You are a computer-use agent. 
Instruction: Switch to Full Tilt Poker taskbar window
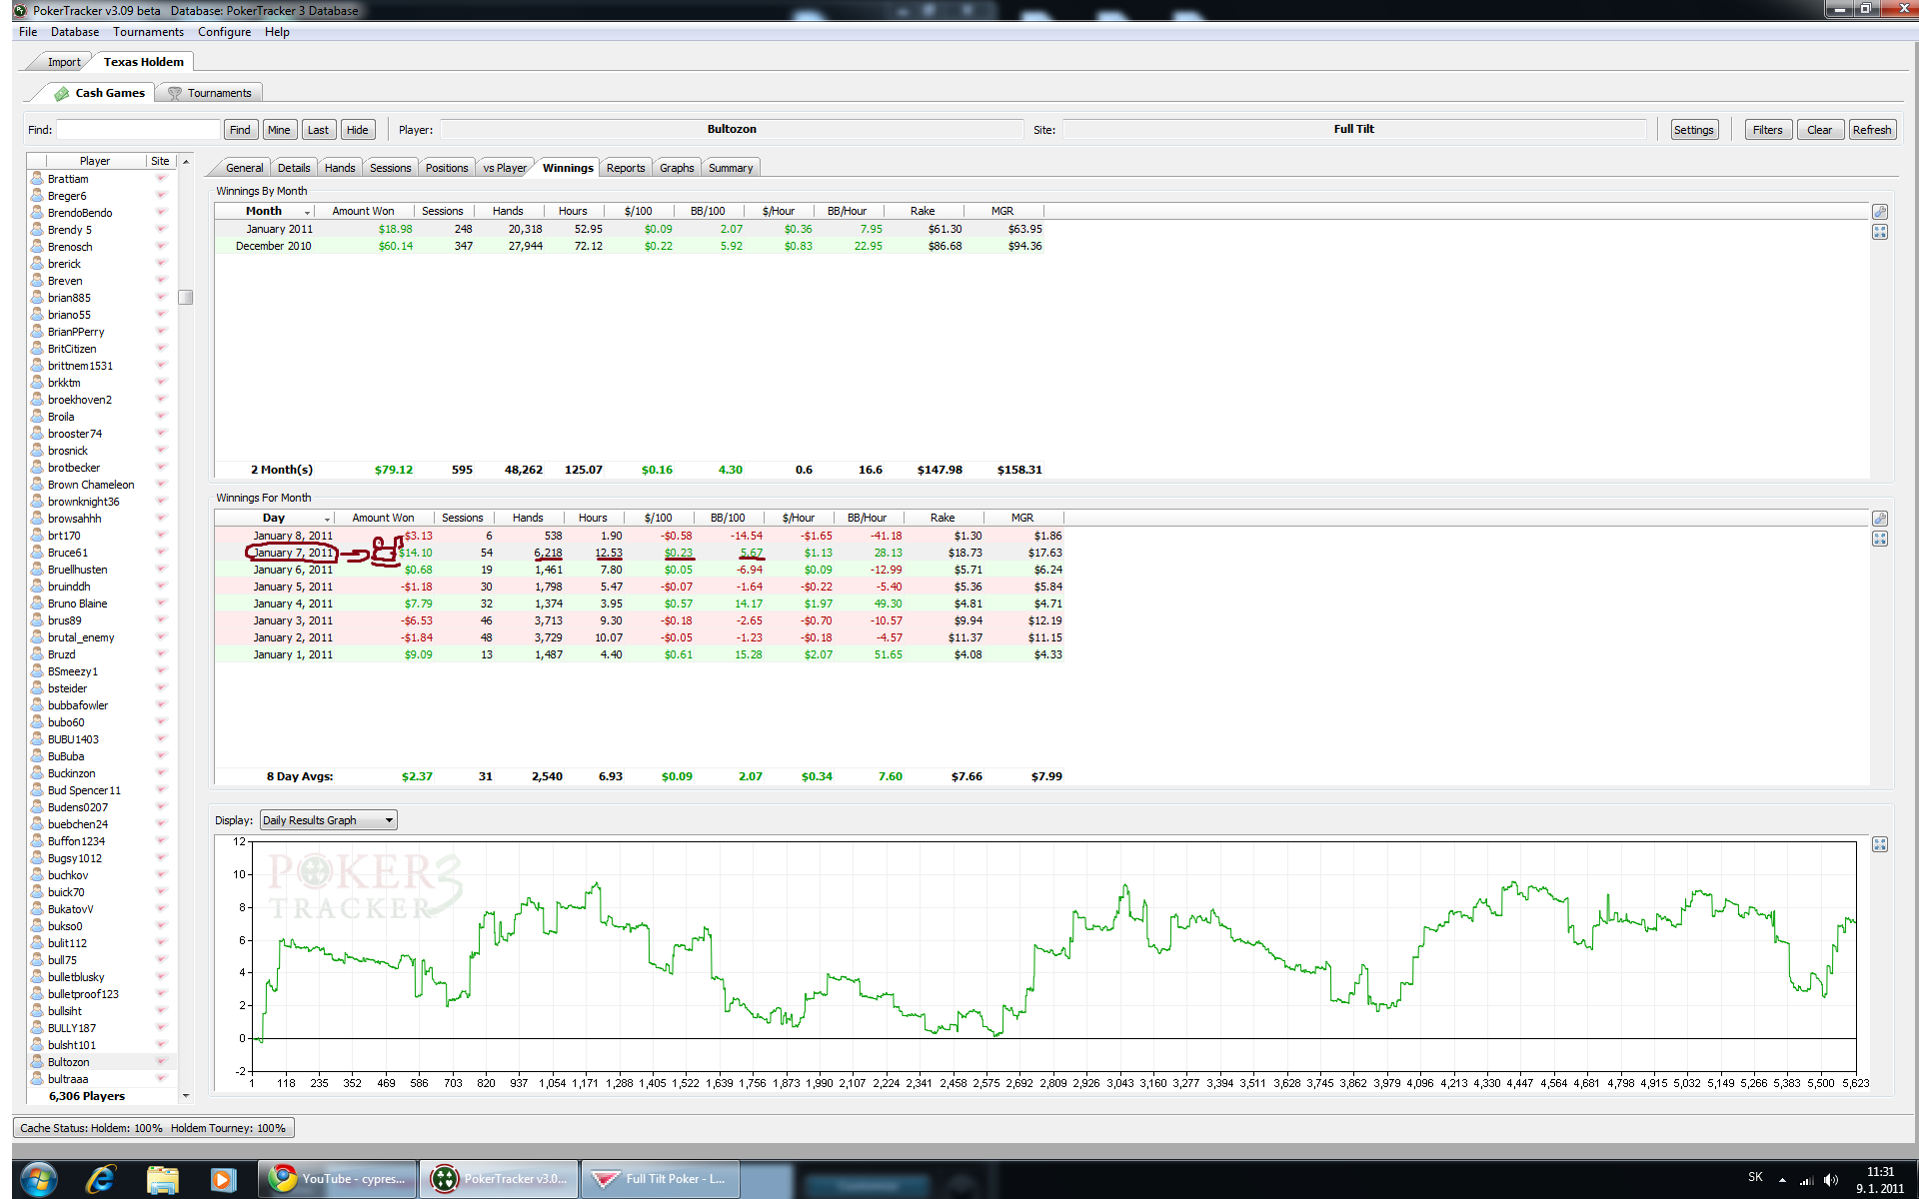(660, 1179)
